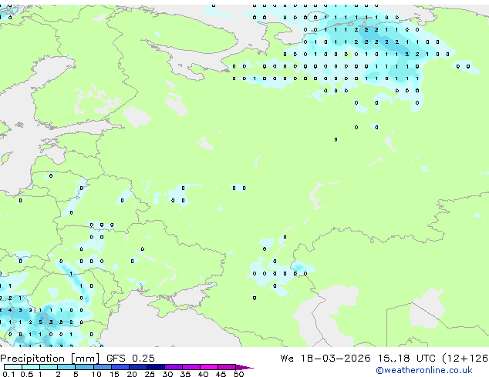Click the '50' legend scale label
Image resolution: width=489 pixels, height=377 pixels.
[238, 374]
